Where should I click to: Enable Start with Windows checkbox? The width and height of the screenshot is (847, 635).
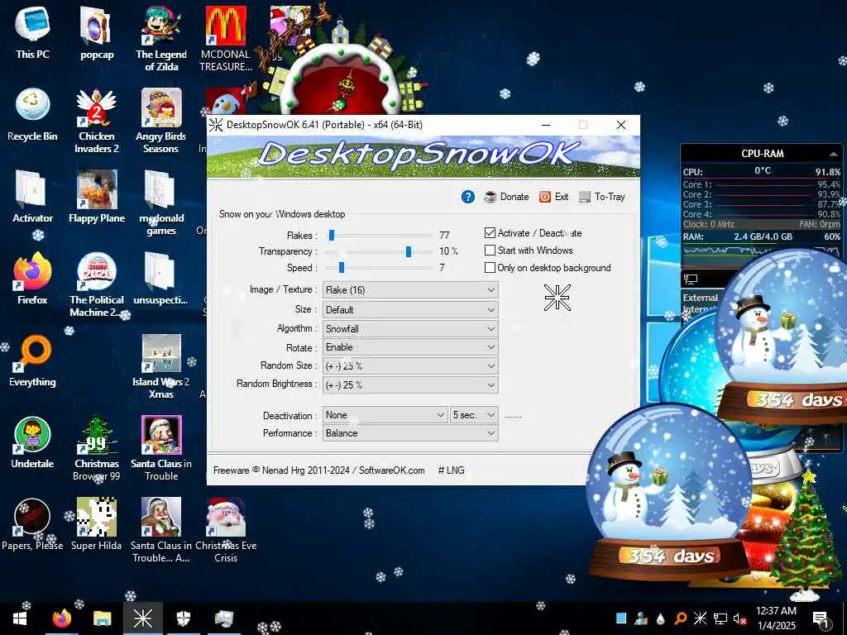(490, 250)
